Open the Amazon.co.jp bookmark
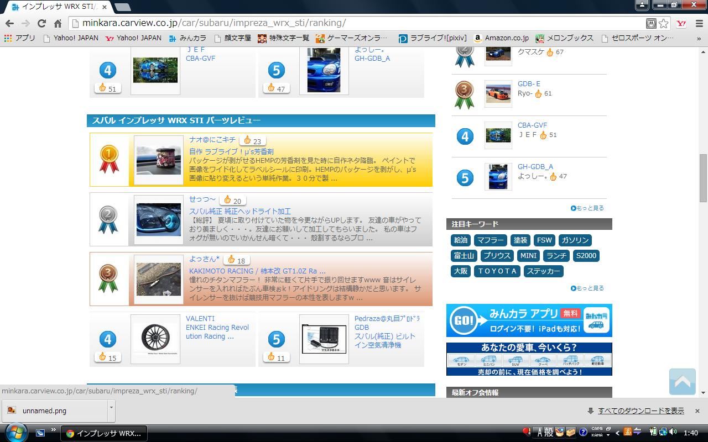 (501, 38)
